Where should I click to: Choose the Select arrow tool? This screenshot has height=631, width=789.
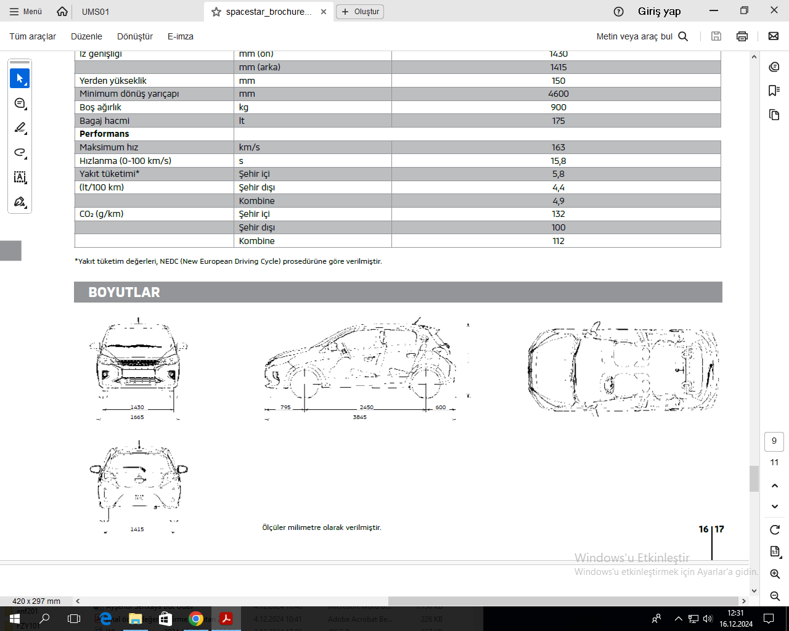click(20, 78)
